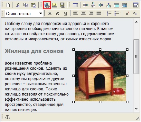Click the insert column arrow icon
Image resolution: width=141 pixels, height=122 pixels.
point(101,5)
